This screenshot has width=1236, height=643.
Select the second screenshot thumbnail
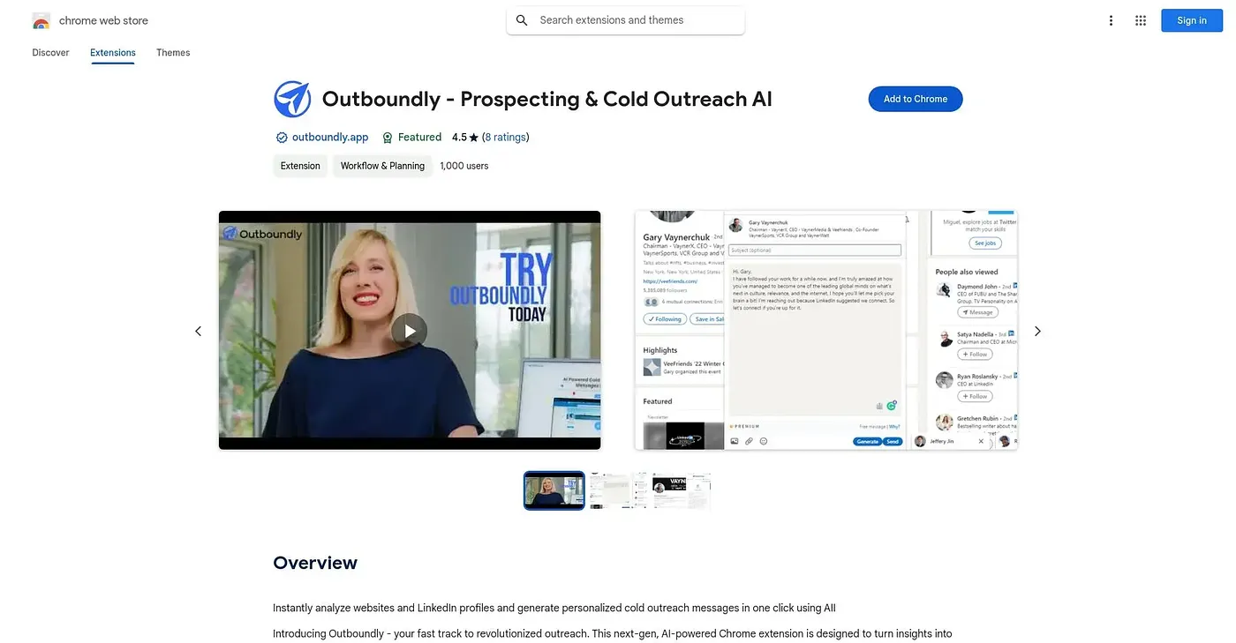(618, 490)
